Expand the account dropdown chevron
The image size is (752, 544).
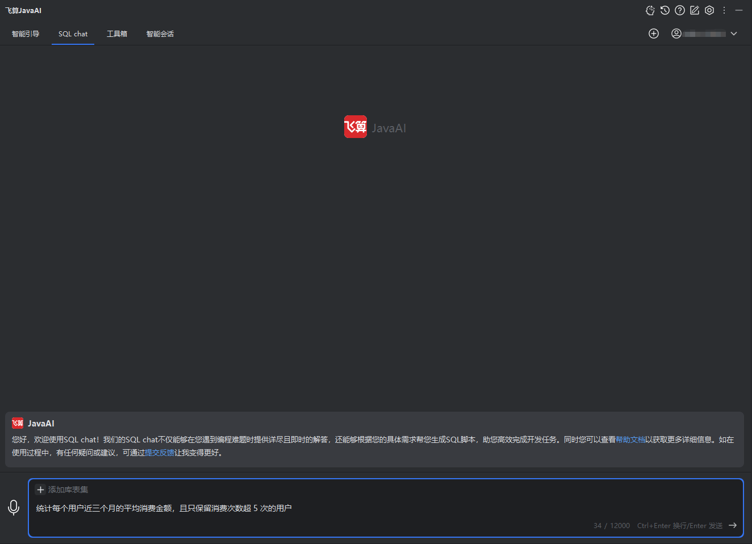tap(734, 34)
